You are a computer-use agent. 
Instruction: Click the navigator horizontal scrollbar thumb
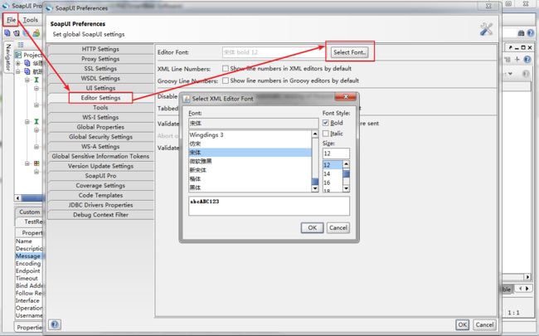pos(32,198)
